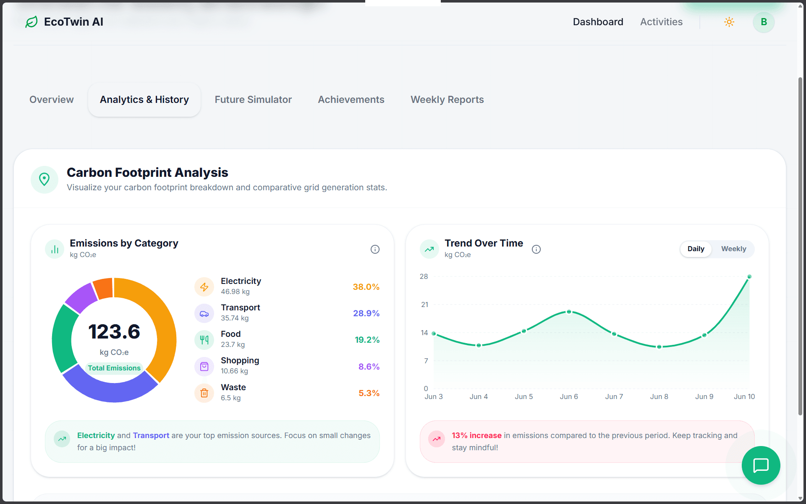Click the Jun 7 data point

614,334
